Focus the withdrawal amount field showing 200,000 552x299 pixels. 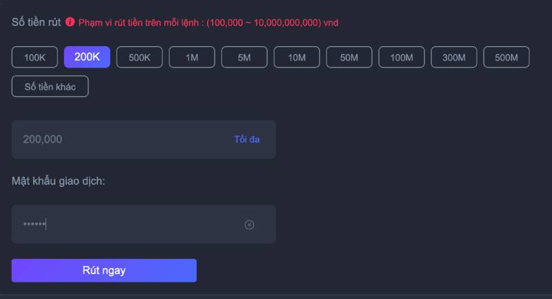tap(117, 139)
